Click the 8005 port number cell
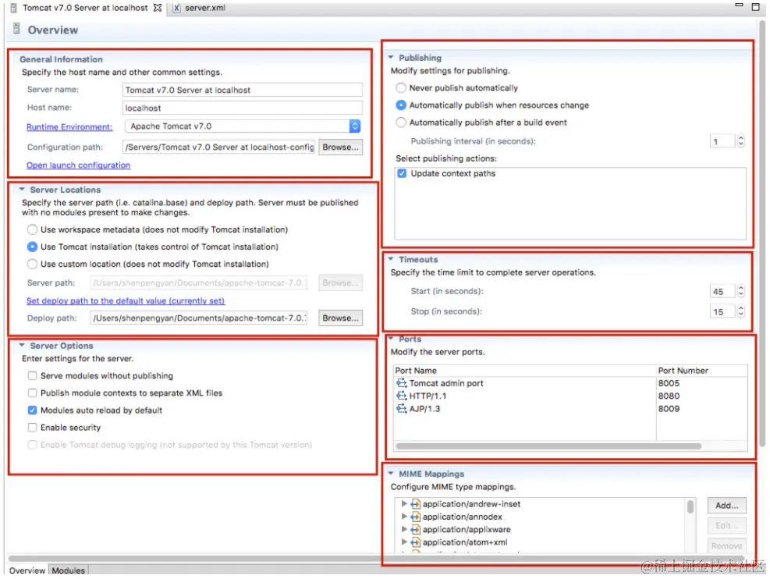Screen dimensions: 770x579 [x=669, y=383]
